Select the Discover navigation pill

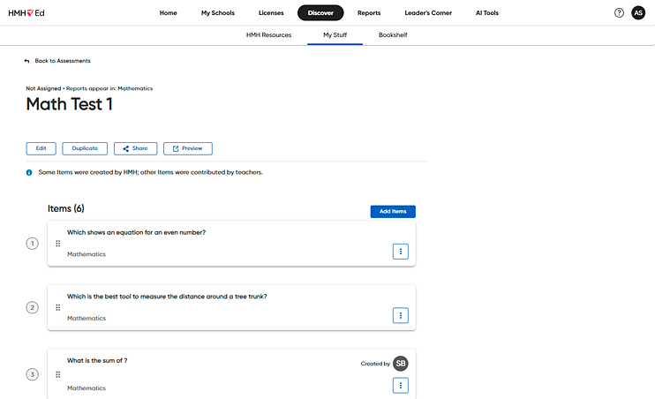[320, 13]
